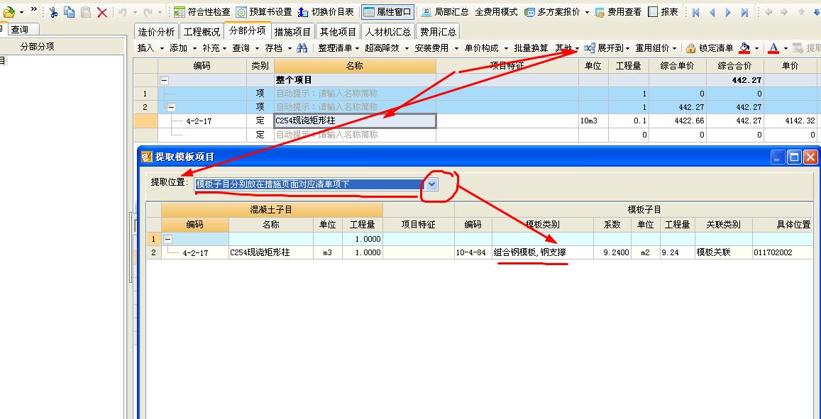Collapse row 2 item tree node
The height and width of the screenshot is (419, 821).
click(171, 107)
